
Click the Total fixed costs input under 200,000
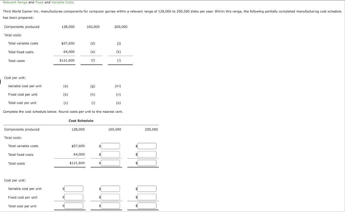(147, 154)
